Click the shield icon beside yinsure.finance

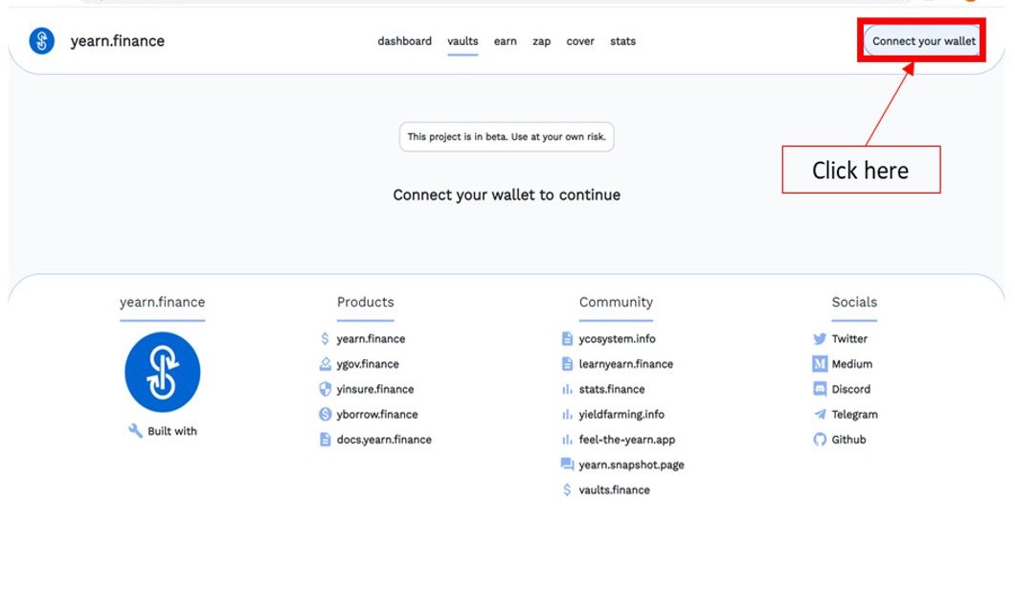pos(325,389)
